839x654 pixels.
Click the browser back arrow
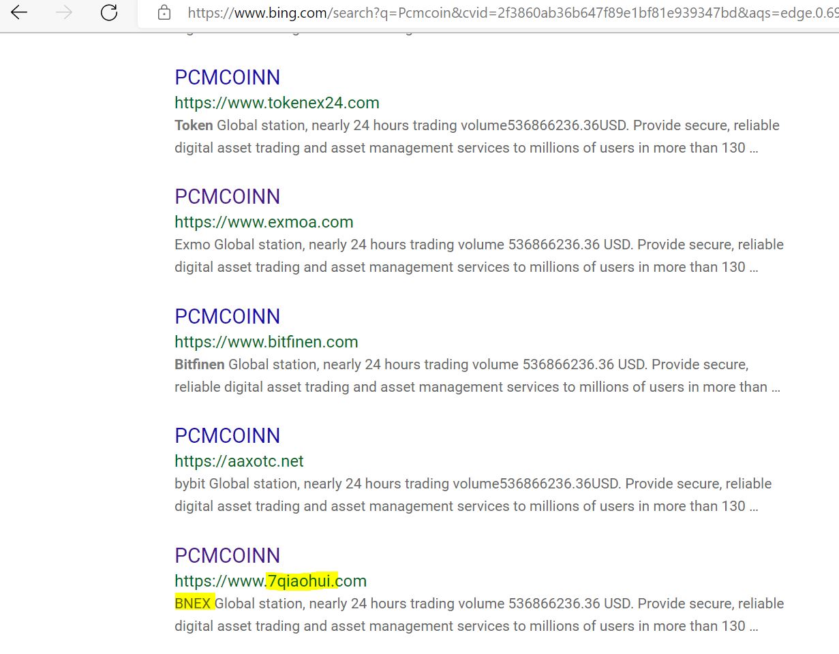pyautogui.click(x=18, y=12)
